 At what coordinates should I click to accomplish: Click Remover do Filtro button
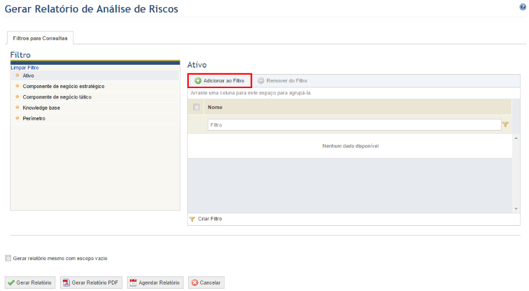click(283, 80)
